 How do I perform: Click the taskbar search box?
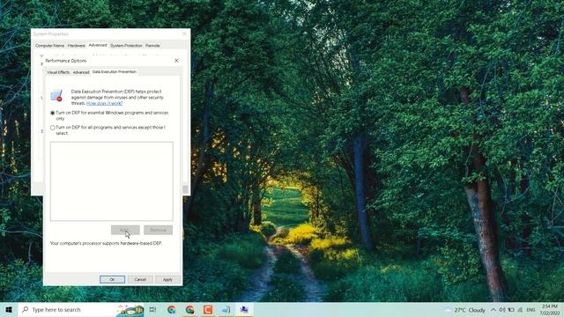[x=81, y=309]
